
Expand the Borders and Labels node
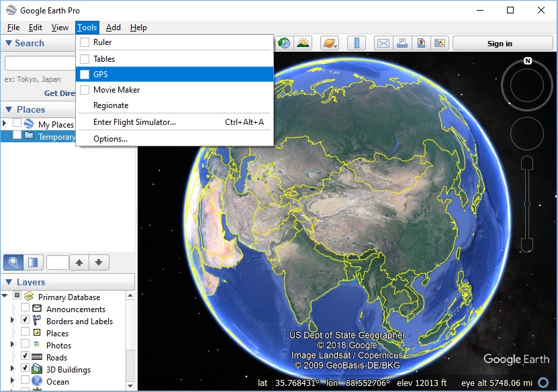click(x=13, y=320)
